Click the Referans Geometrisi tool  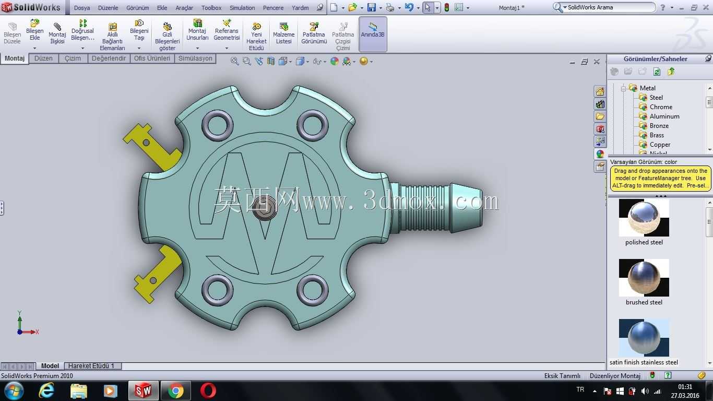[227, 30]
